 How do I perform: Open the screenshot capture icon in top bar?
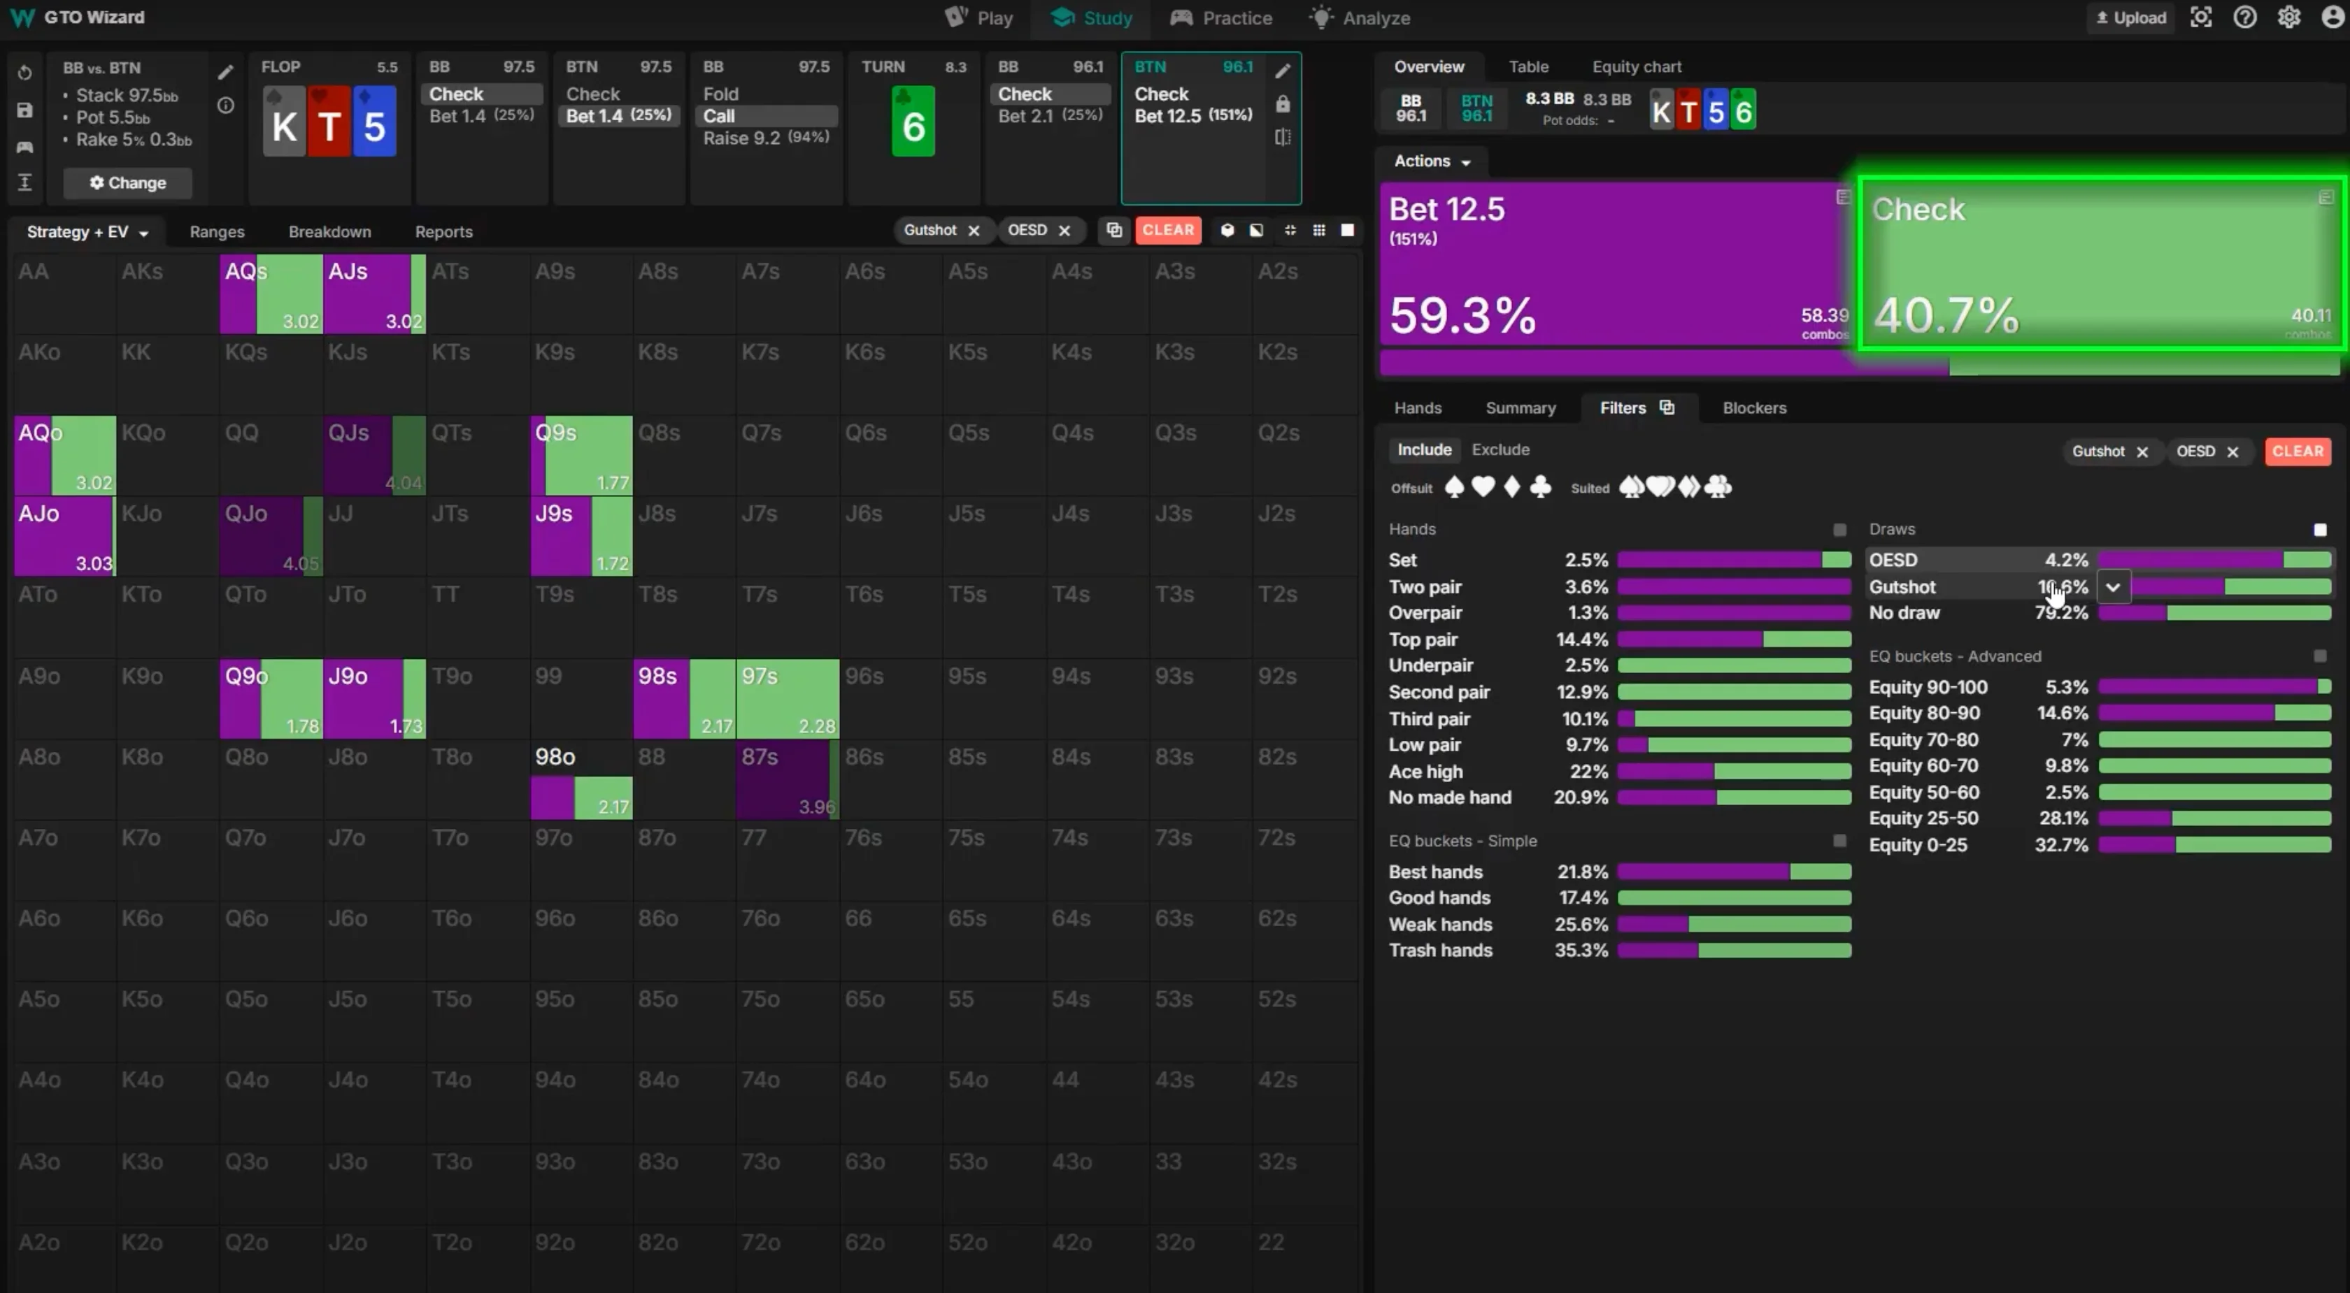click(2200, 17)
